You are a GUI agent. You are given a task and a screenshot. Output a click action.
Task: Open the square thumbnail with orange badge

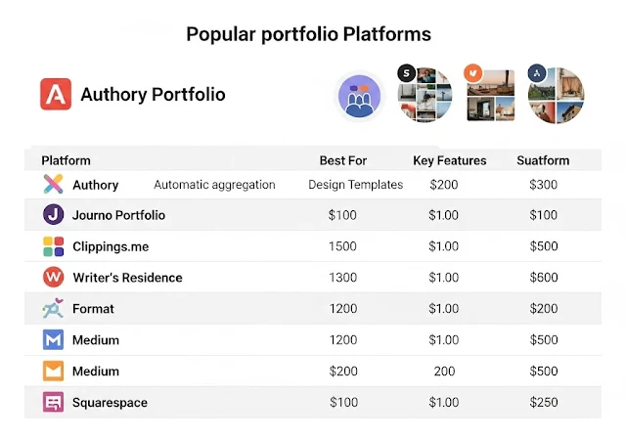490,95
